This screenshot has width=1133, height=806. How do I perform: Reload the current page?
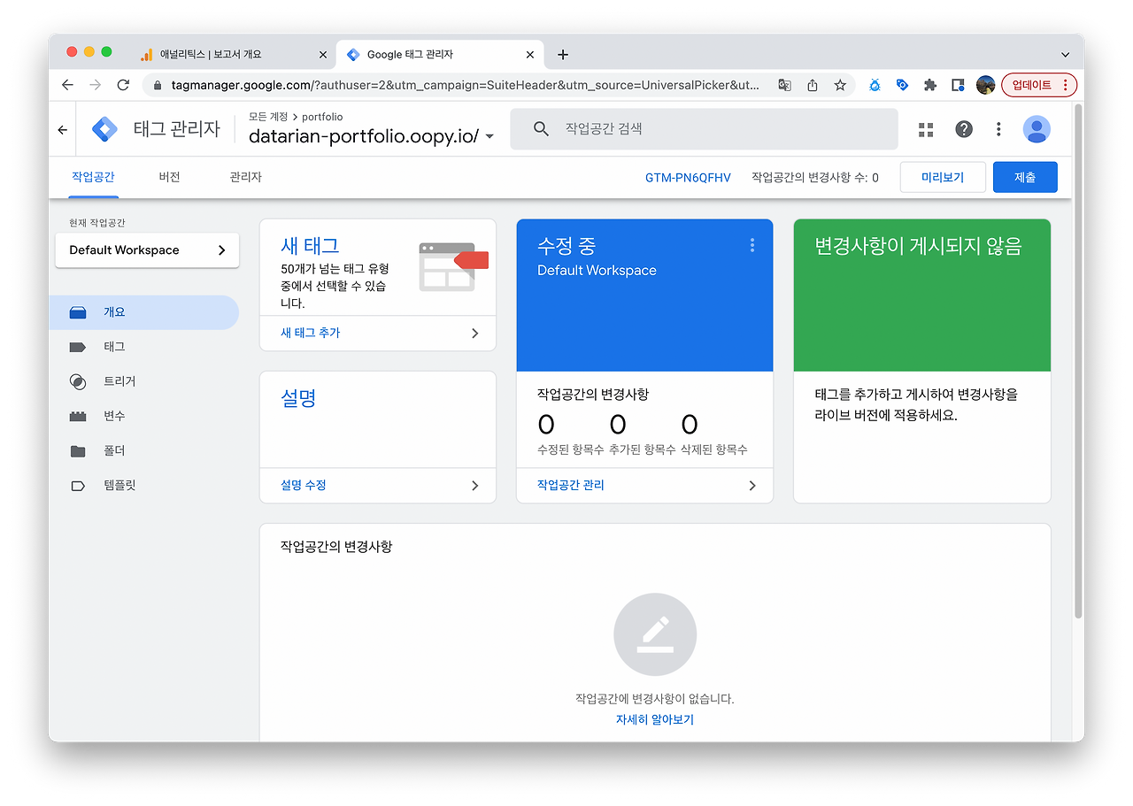(123, 85)
